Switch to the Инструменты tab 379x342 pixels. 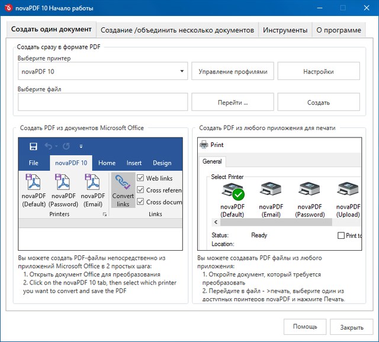tap(285, 30)
